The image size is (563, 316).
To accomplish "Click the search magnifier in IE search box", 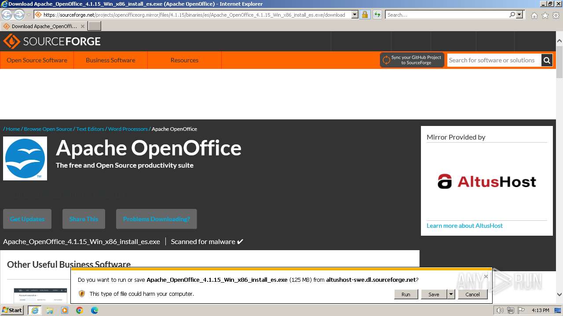I will 512,14.
